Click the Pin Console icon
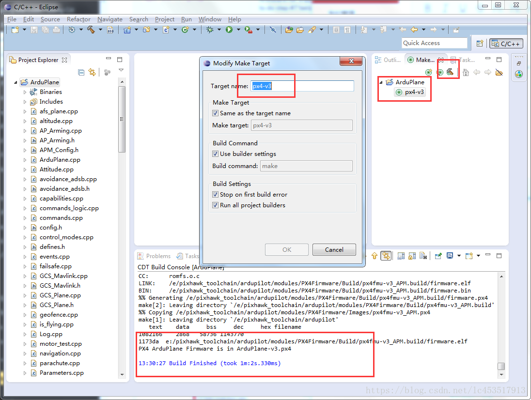This screenshot has height=400, width=531. (x=438, y=256)
